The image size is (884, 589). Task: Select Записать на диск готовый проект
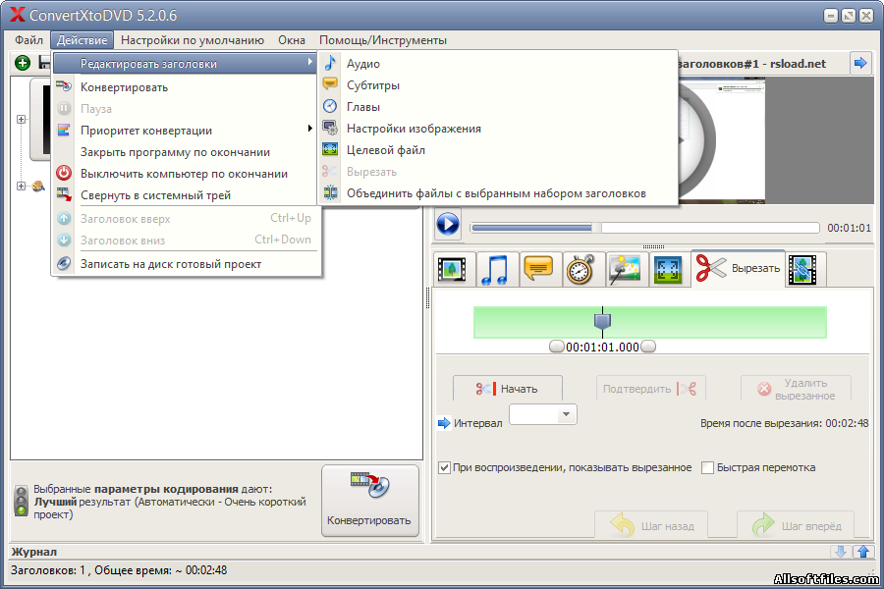tap(185, 264)
